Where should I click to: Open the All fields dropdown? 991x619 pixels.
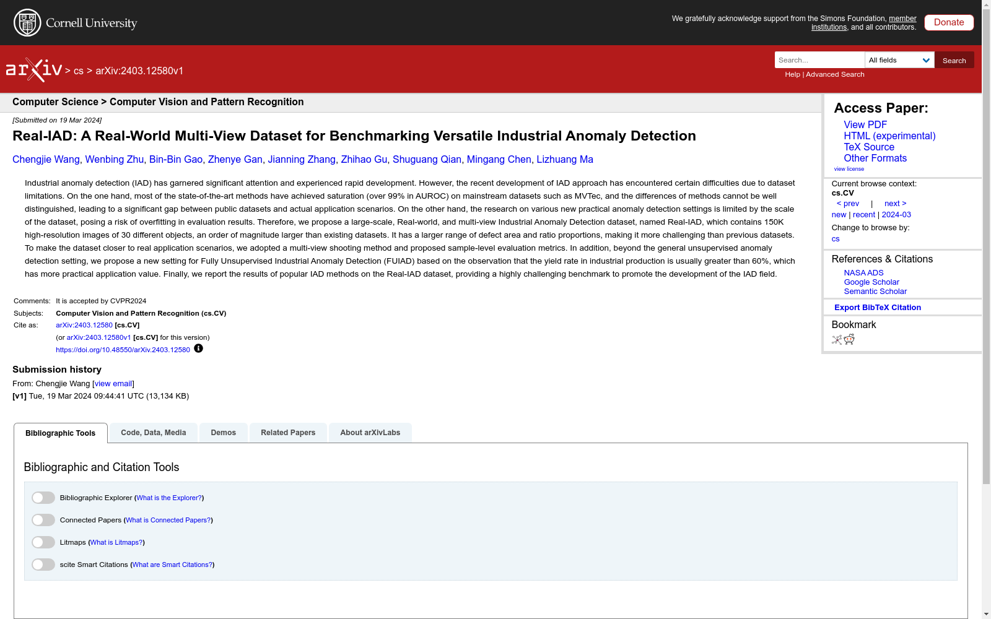point(899,60)
